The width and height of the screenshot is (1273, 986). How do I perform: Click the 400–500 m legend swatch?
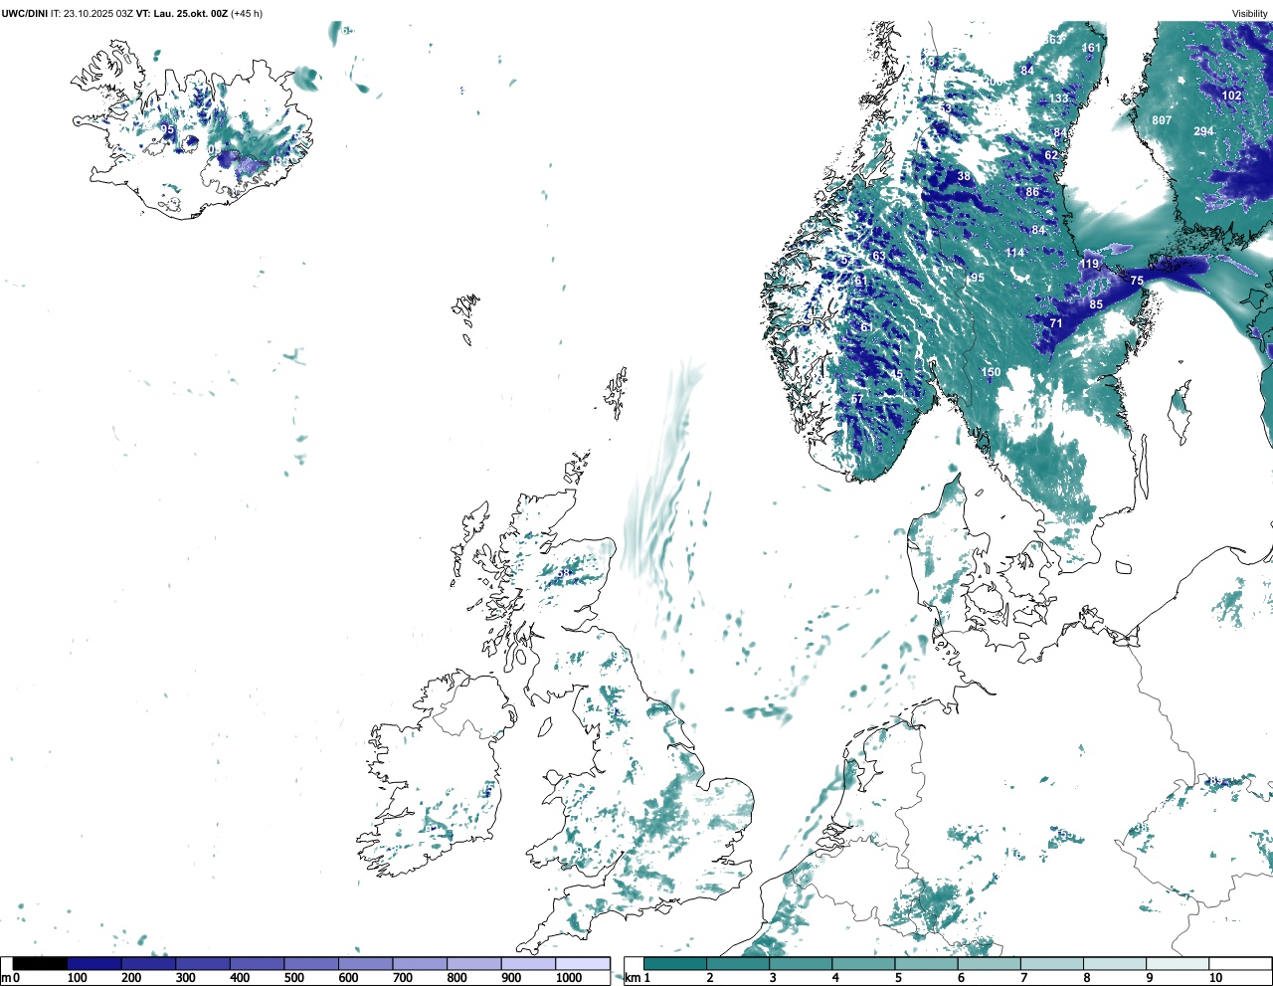click(x=257, y=963)
